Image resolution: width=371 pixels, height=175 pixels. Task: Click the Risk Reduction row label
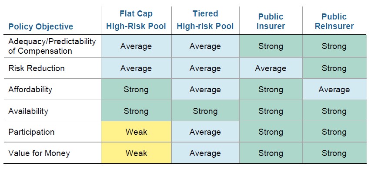36,68
